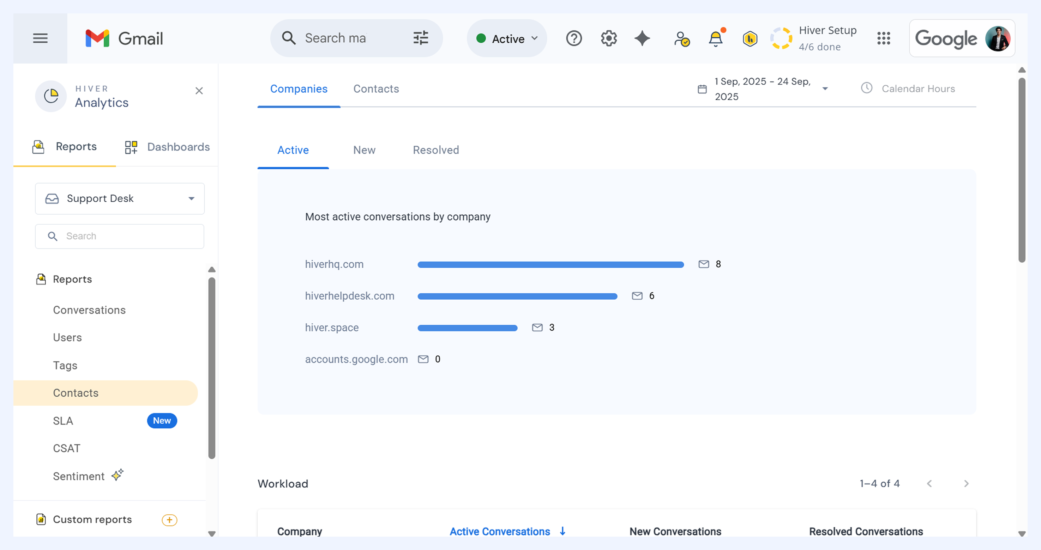Viewport: 1041px width, 550px height.
Task: Select the Resolved conversations tab
Action: (x=436, y=150)
